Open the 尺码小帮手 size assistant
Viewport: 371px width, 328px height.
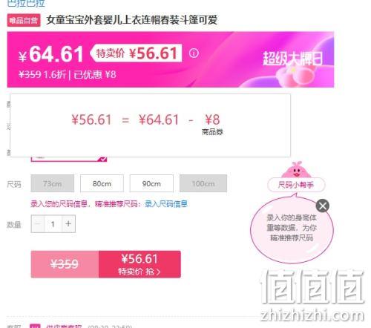click(296, 185)
